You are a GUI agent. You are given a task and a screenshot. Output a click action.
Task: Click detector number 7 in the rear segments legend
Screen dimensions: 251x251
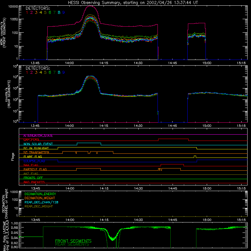click(54, 72)
